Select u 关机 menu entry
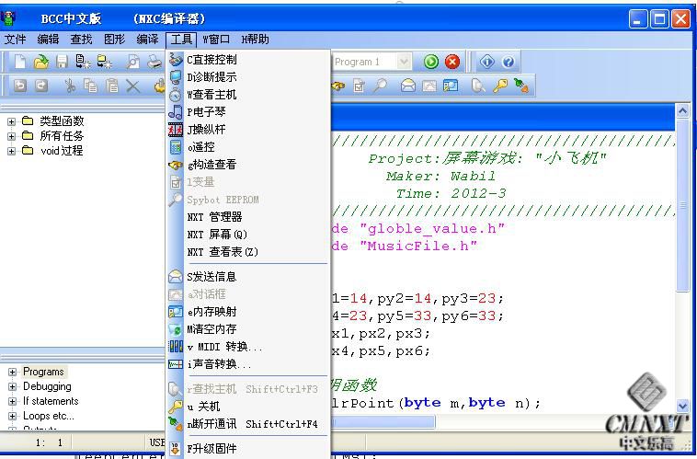This screenshot has width=697, height=459. point(248,406)
